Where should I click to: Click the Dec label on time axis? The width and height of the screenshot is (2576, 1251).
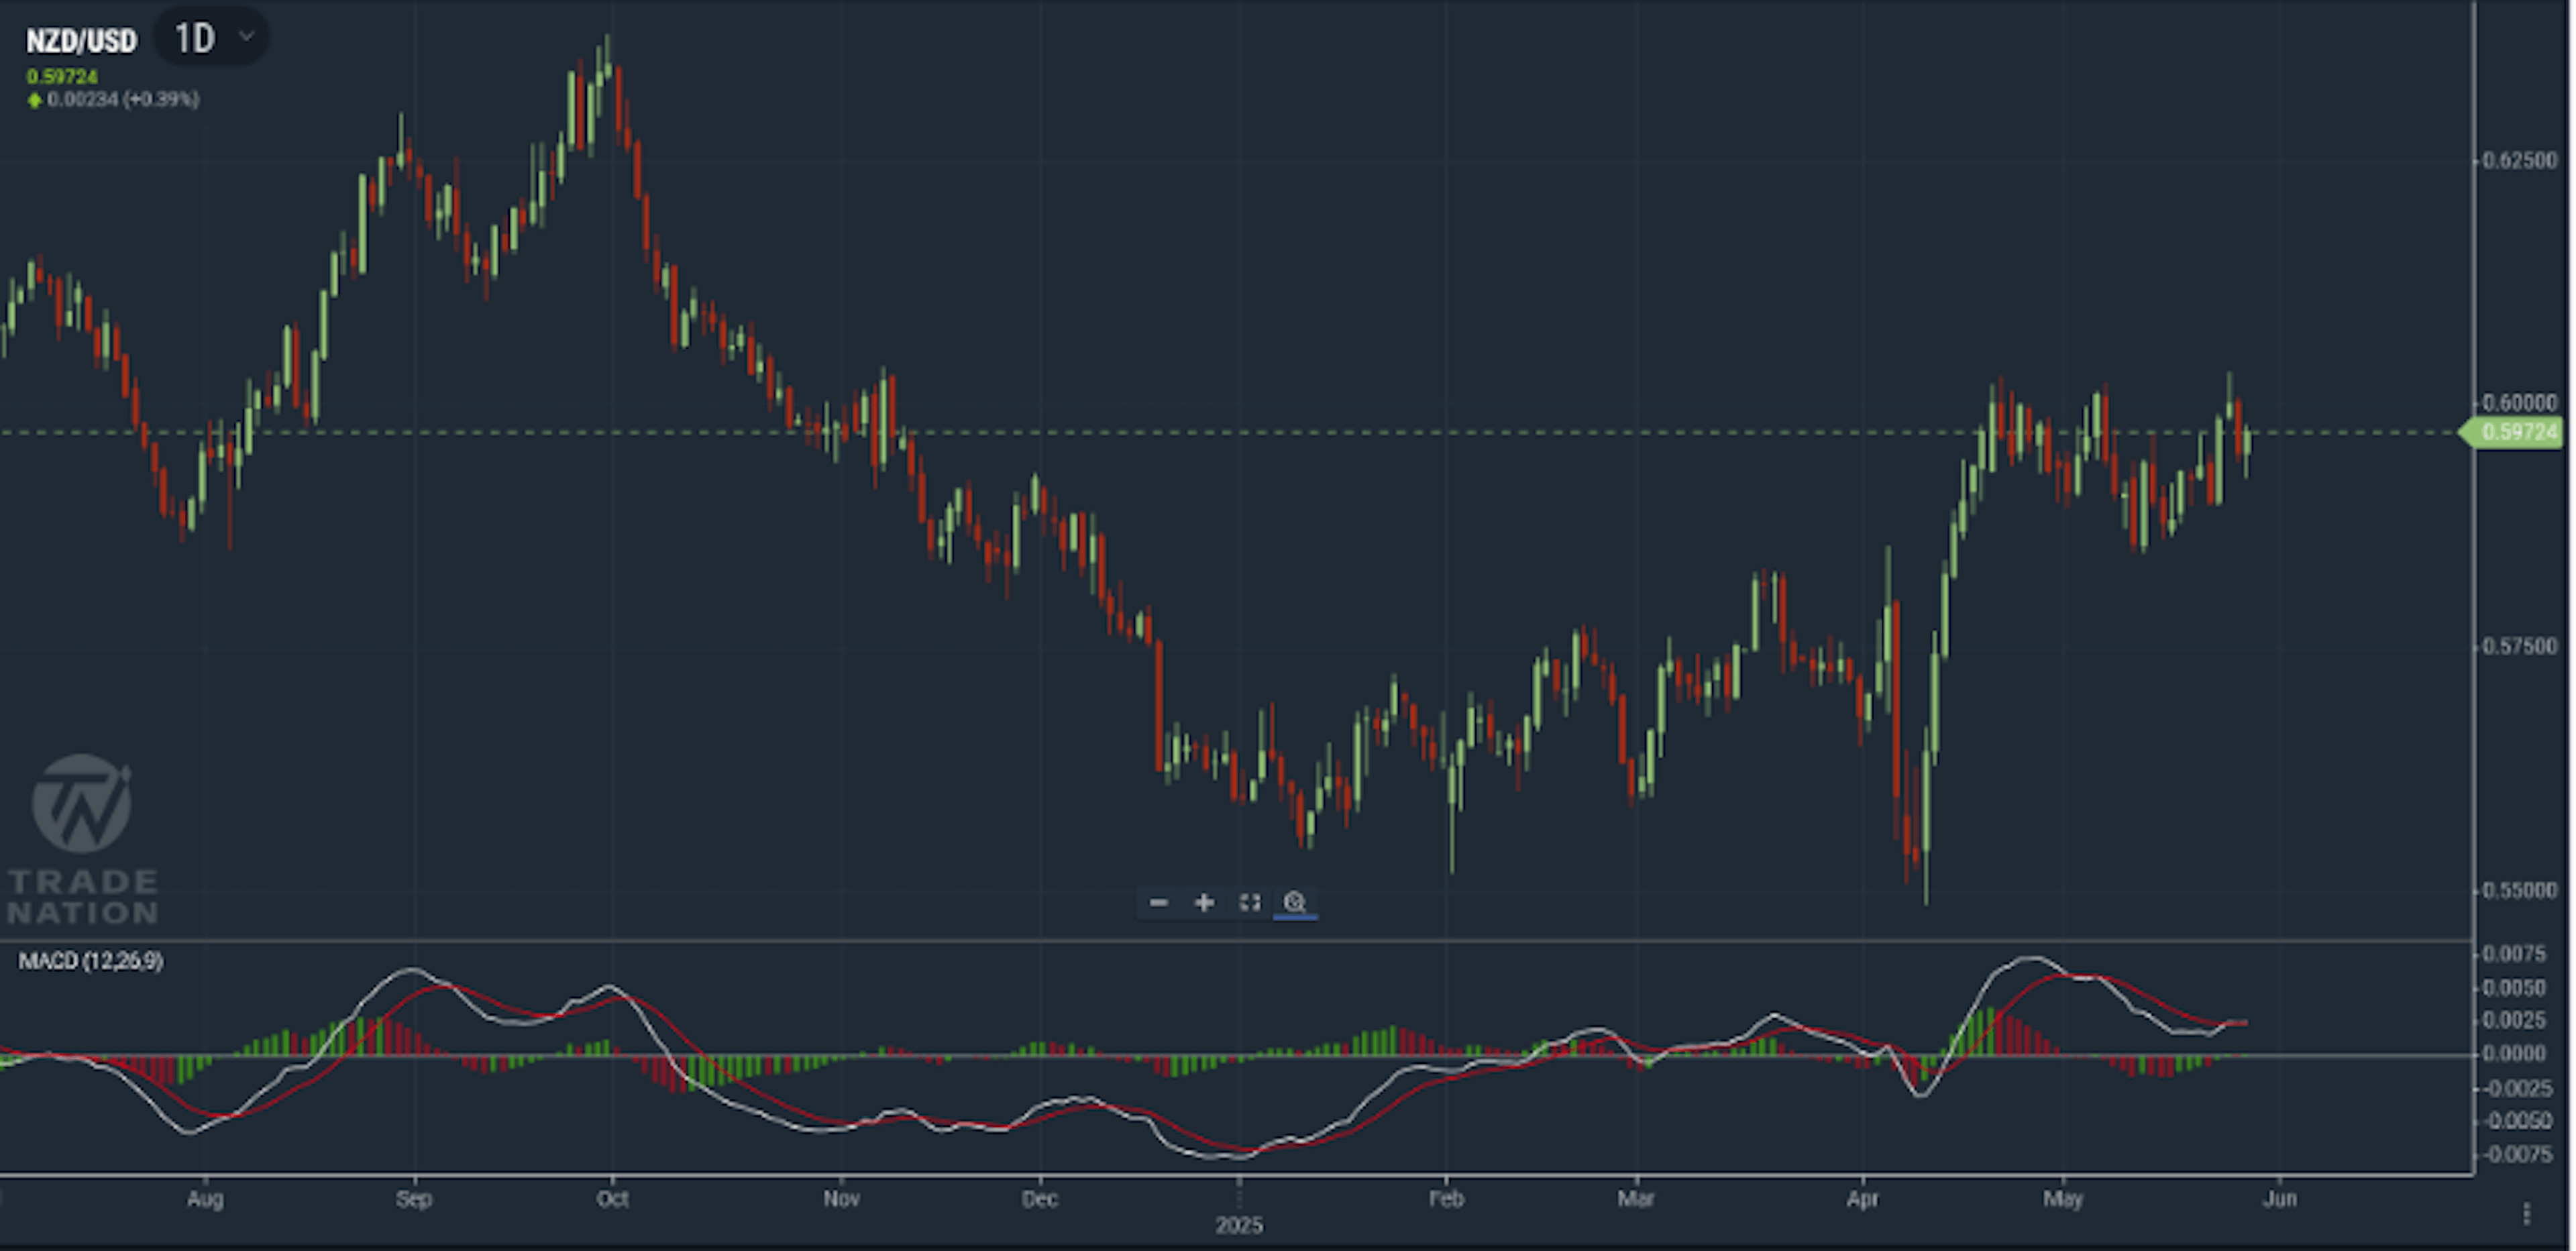click(x=1039, y=1198)
